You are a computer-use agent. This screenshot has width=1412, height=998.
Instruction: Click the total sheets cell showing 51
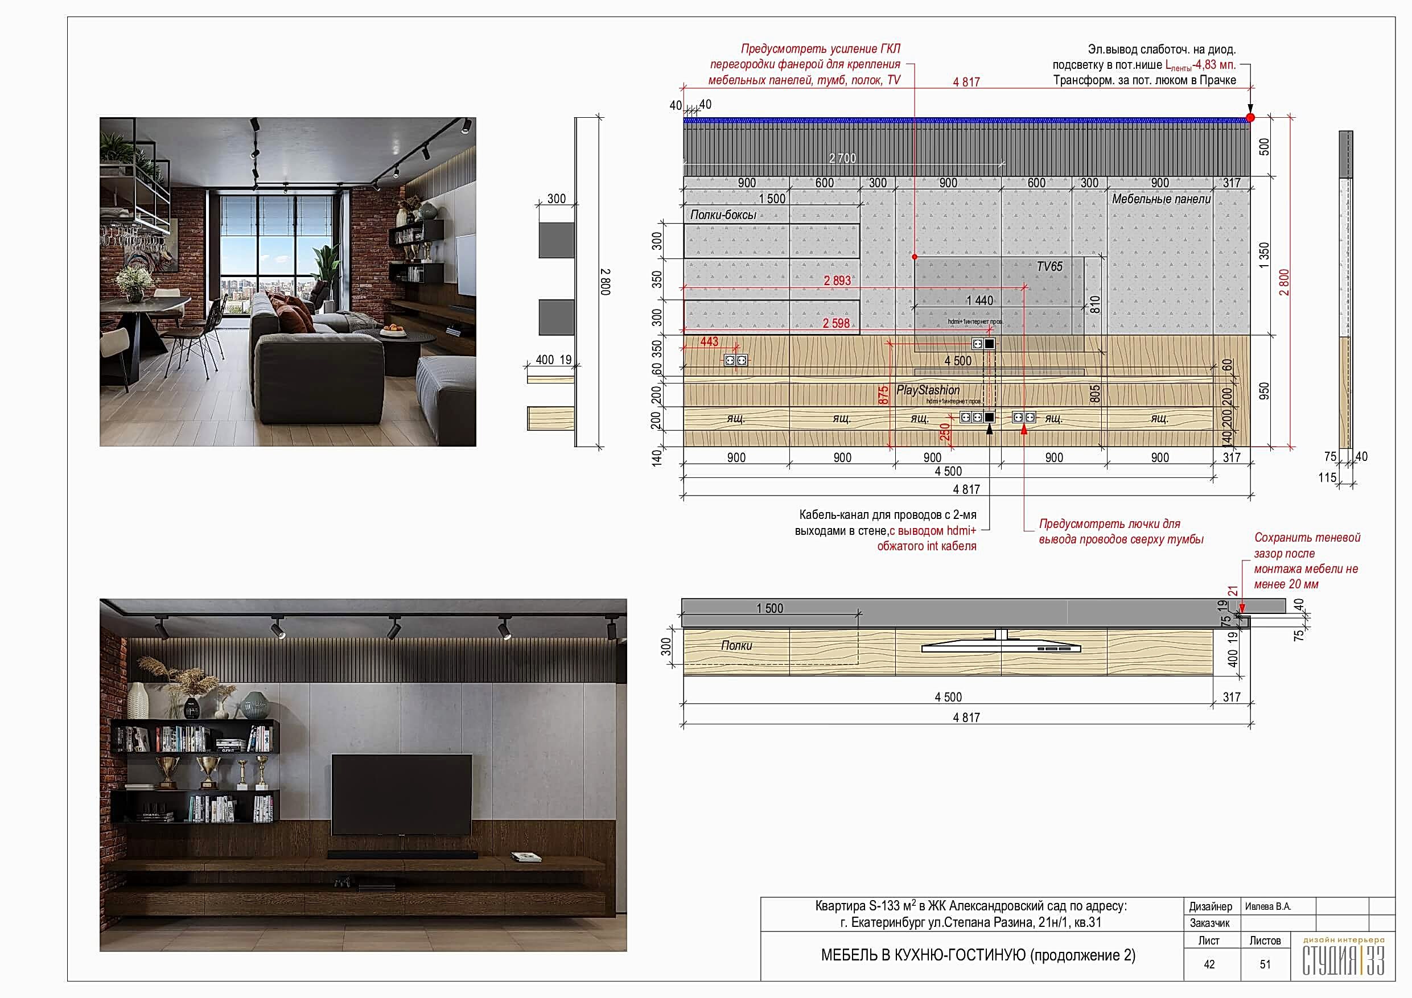tap(1265, 964)
